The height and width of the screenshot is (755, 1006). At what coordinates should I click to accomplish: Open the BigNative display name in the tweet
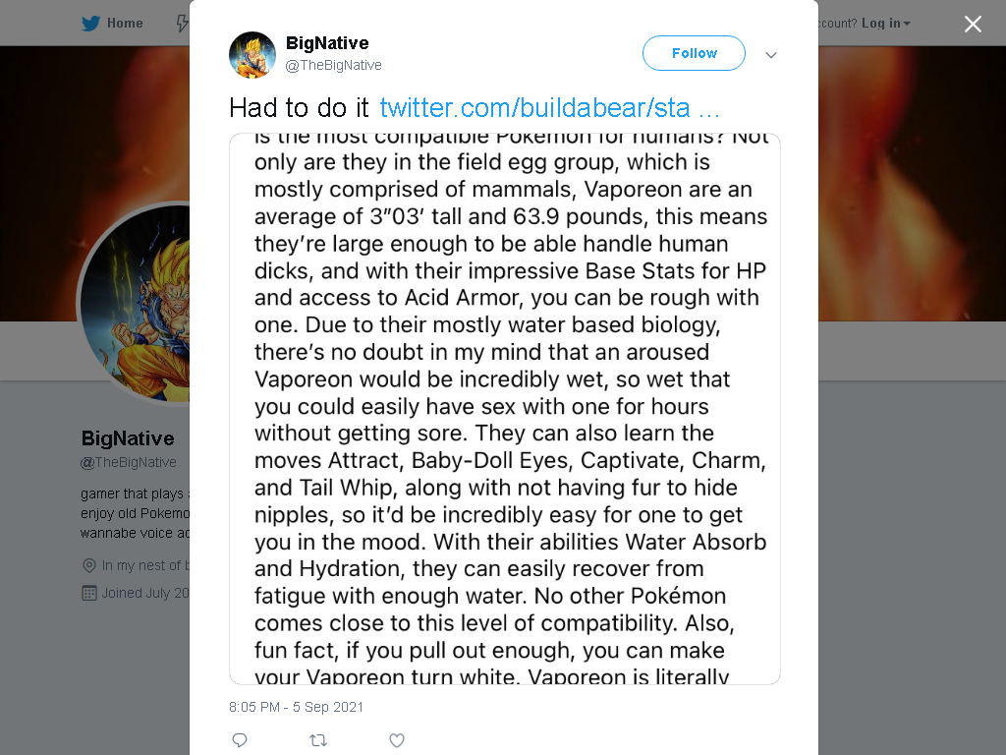(x=327, y=43)
